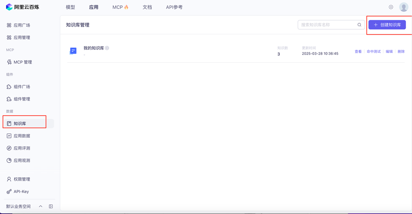Image resolution: width=412 pixels, height=214 pixels.
Task: Click the update time 2025-03-28 10:36:45
Action: point(320,54)
